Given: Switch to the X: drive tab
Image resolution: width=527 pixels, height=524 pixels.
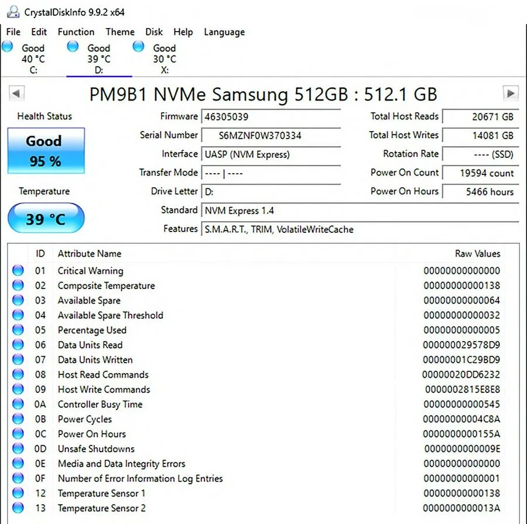Looking at the screenshot, I should (165, 58).
